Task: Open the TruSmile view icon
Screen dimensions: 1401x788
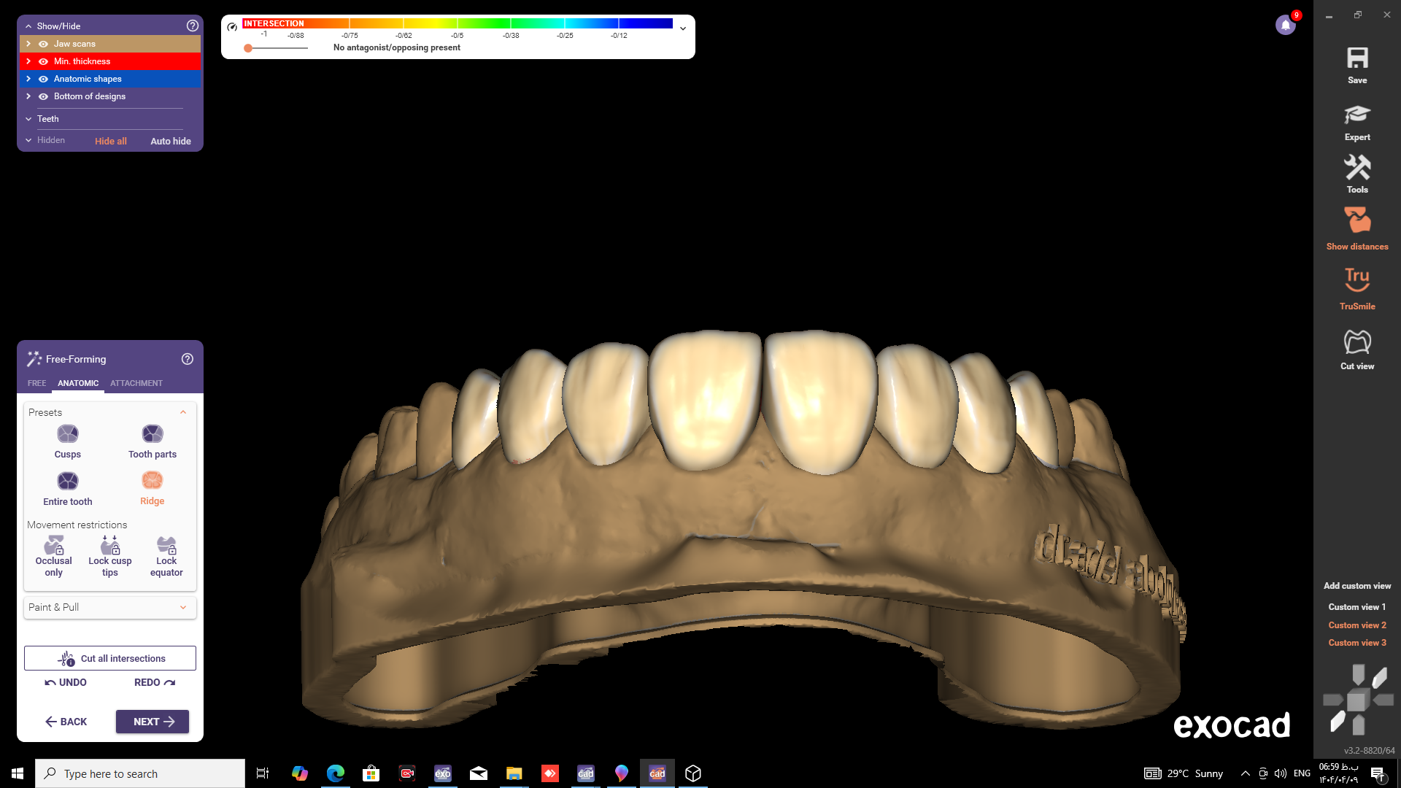Action: pyautogui.click(x=1356, y=280)
